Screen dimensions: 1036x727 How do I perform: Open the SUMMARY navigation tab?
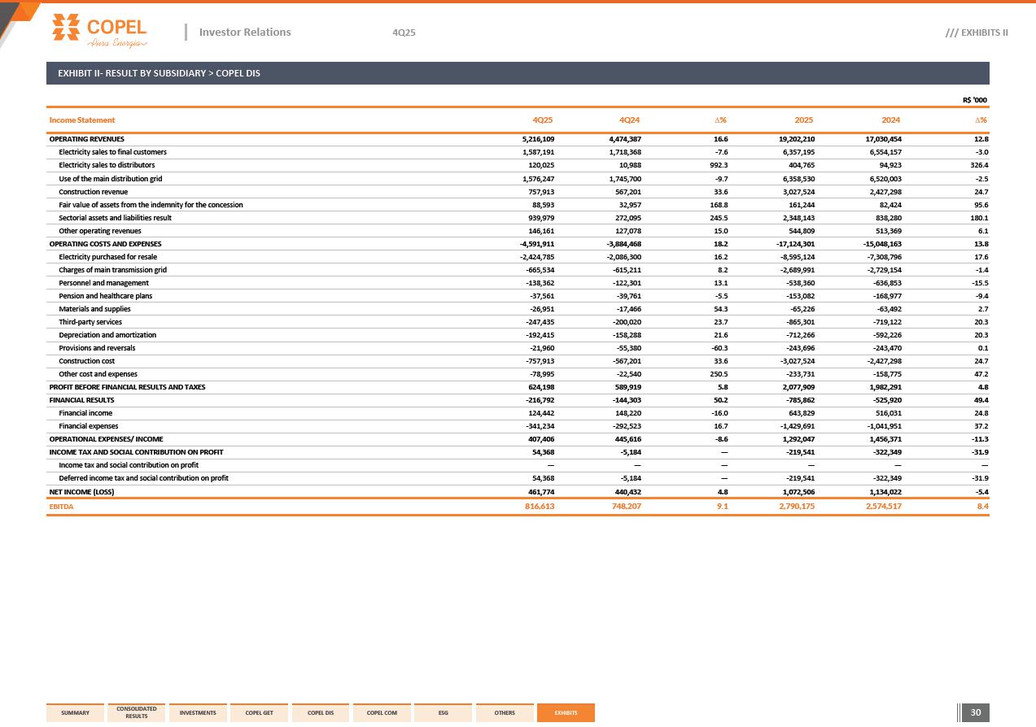coord(76,713)
